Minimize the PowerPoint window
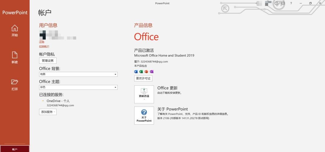The width and height of the screenshot is (325, 152). point(301,3)
